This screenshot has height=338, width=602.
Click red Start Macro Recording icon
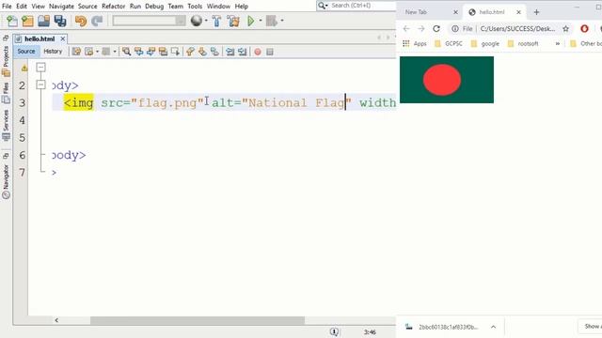(258, 52)
